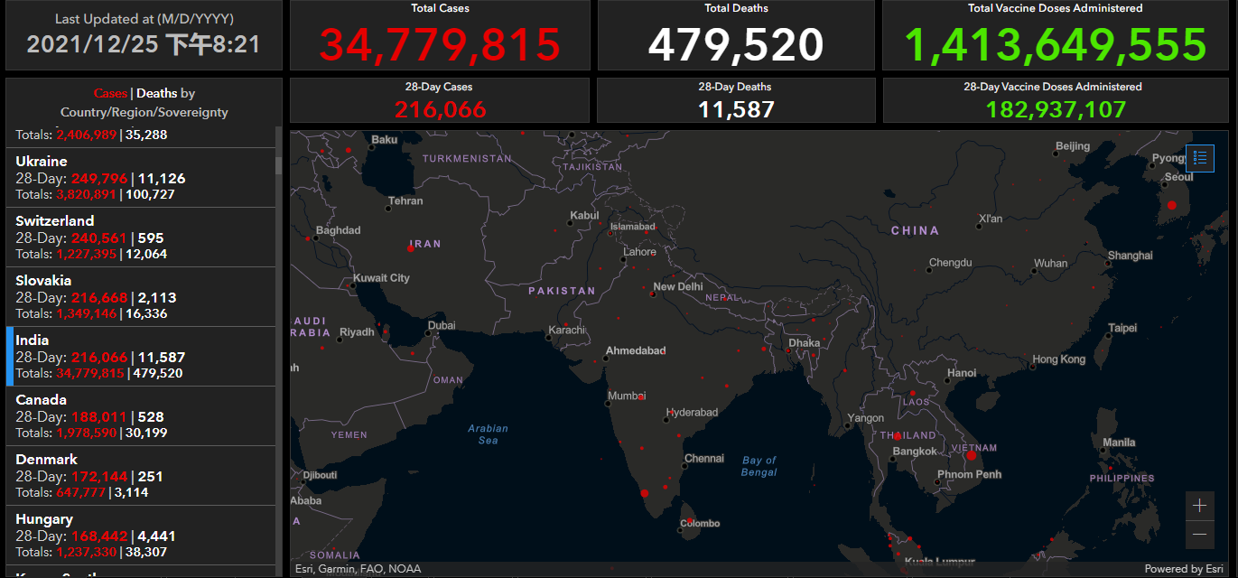Image resolution: width=1238 pixels, height=578 pixels.
Task: Click the red case dot near Seoul
Action: tap(1171, 205)
